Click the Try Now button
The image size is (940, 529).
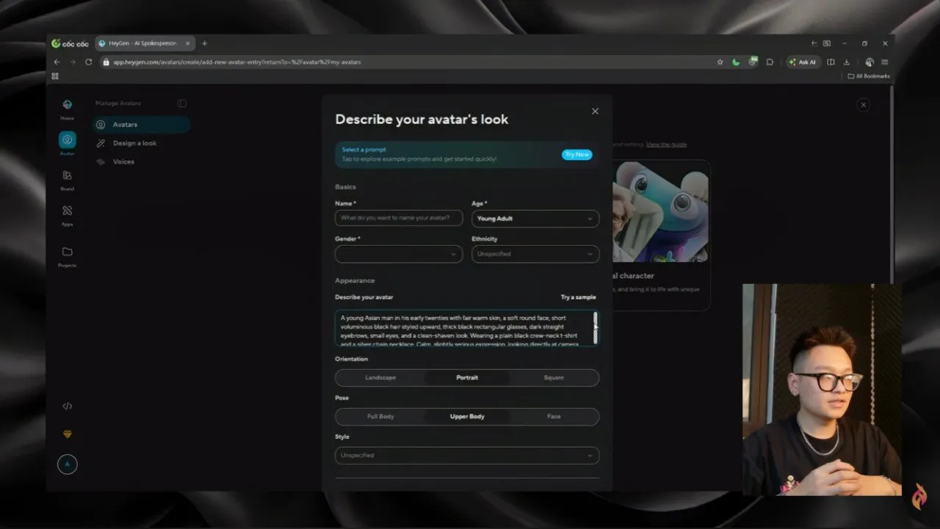576,155
